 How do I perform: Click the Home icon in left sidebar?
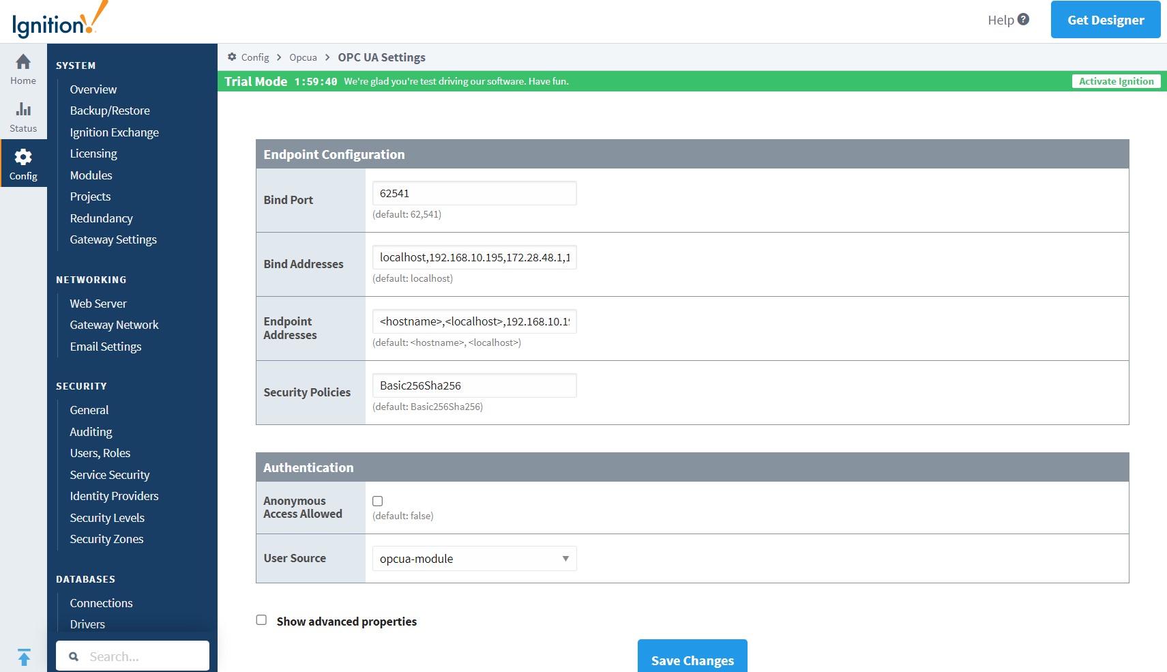click(x=23, y=62)
